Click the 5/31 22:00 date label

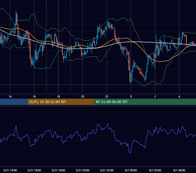click(107, 170)
